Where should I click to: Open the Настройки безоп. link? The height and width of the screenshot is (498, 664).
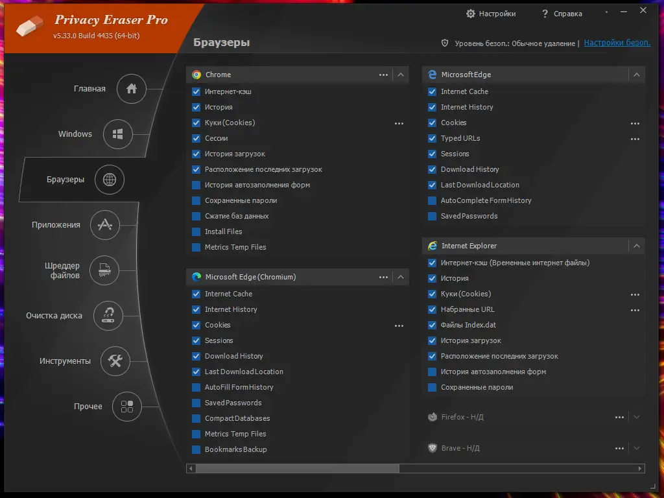(617, 43)
